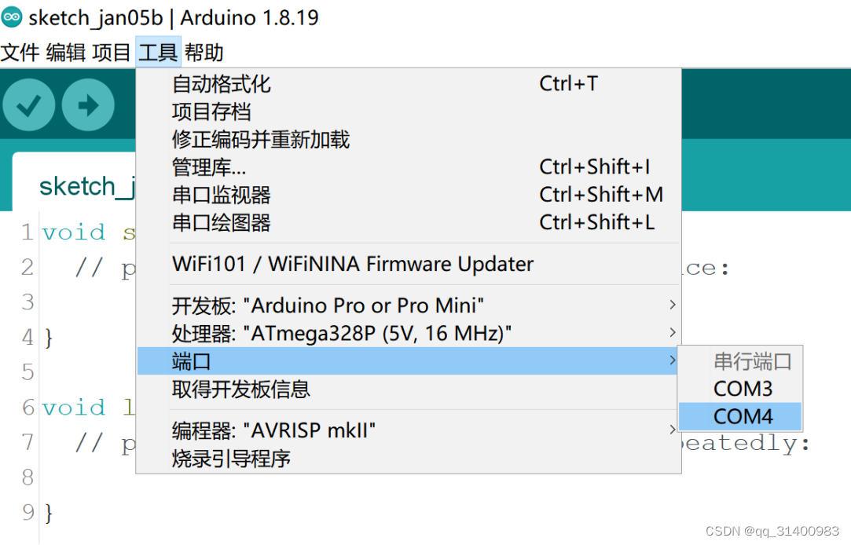Launch 串口监视器 serial monitor
The width and height of the screenshot is (851, 545).
[x=409, y=195]
